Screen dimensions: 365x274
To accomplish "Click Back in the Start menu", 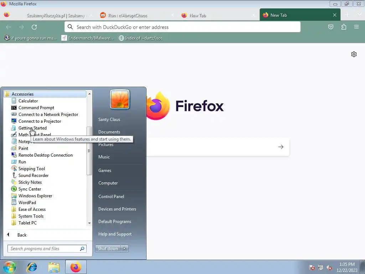I will pos(22,235).
